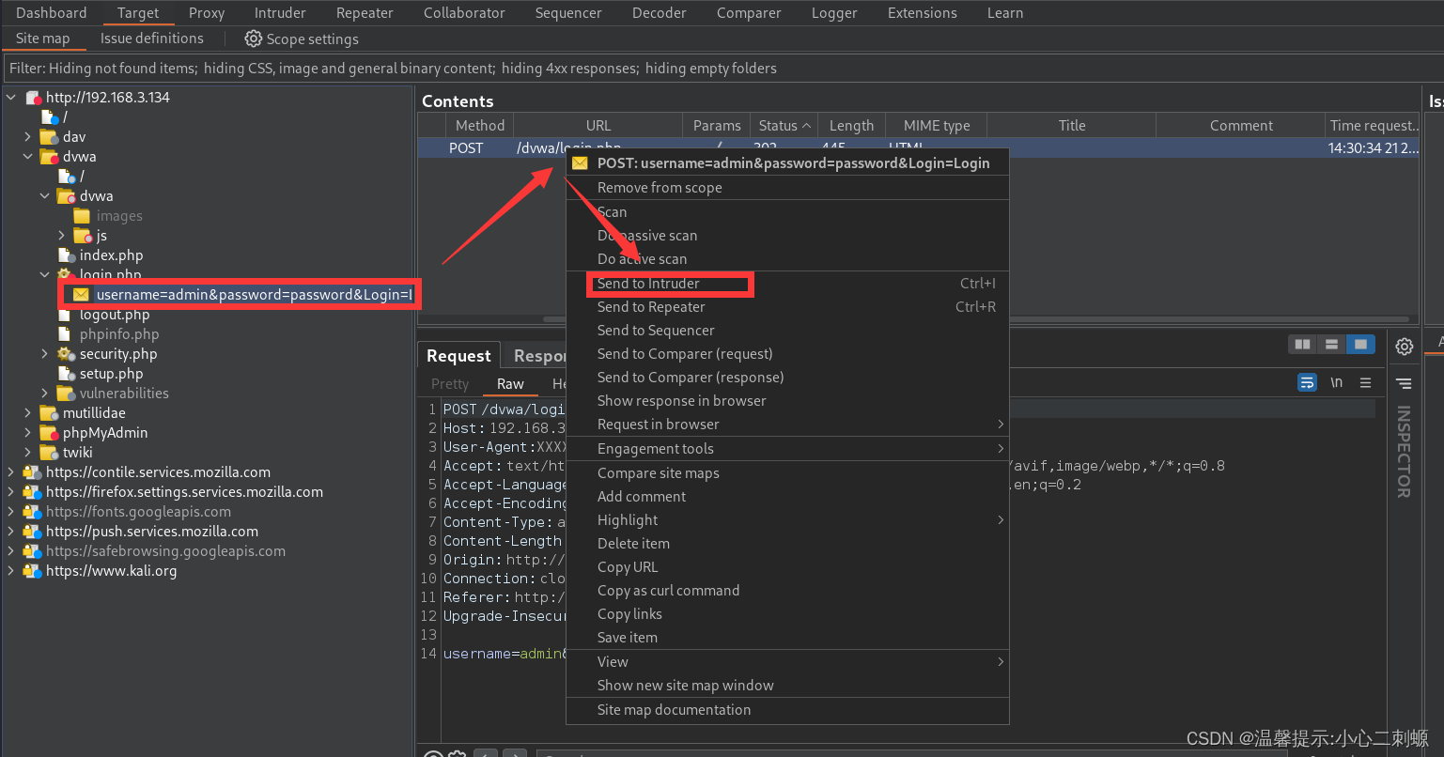The image size is (1444, 757).
Task: Select index.php in site map tree
Action: 112,255
